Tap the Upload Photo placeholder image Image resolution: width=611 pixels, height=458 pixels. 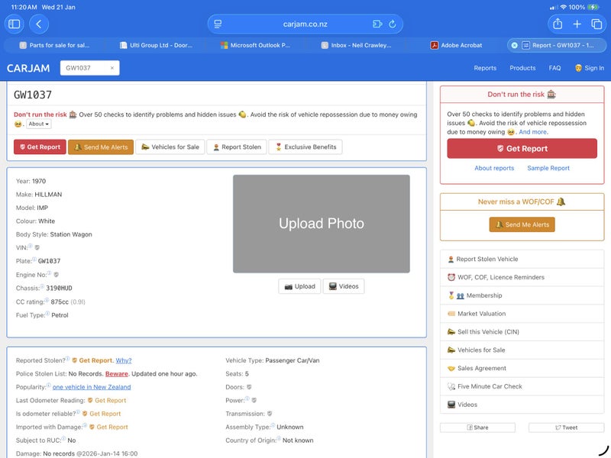(x=321, y=224)
